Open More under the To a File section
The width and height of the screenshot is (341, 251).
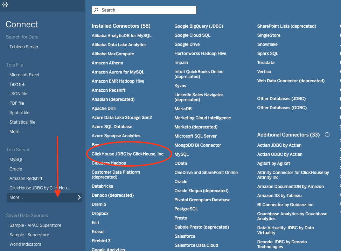[x=16, y=132]
